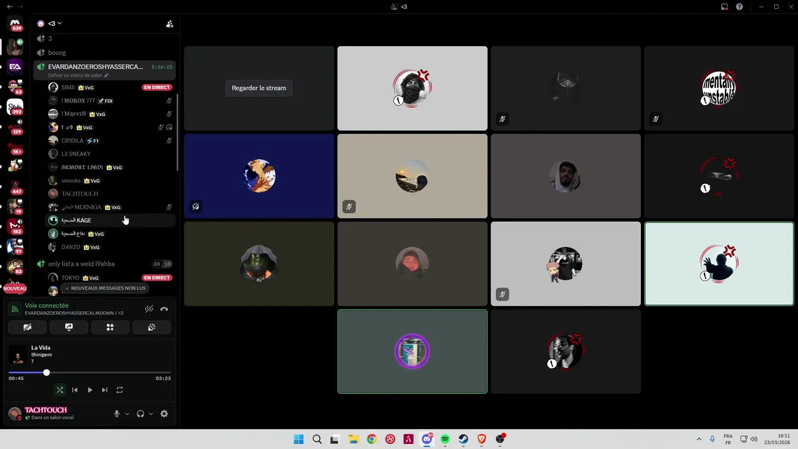The image size is (798, 449).
Task: Click the La Vida album cover
Action: (17, 355)
